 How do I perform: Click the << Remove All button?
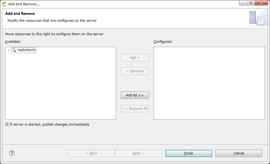135,109
